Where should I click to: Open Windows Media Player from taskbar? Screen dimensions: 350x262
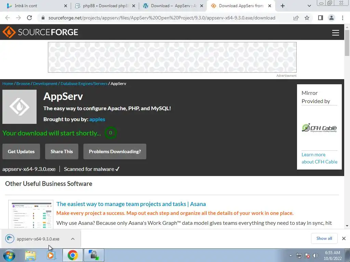[x=51, y=256]
